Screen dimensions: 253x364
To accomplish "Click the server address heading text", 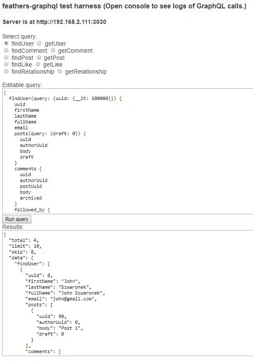I will pyautogui.click(x=54, y=22).
